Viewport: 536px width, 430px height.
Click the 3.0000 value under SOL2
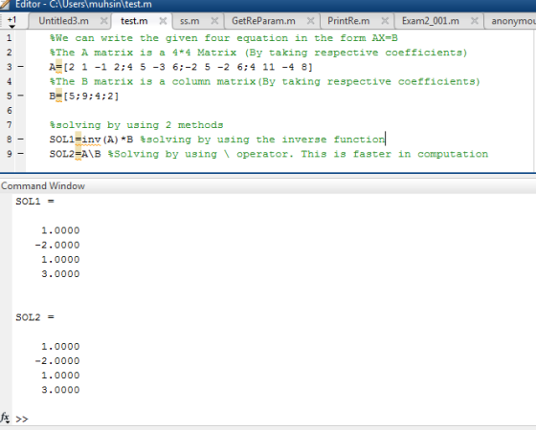60,390
